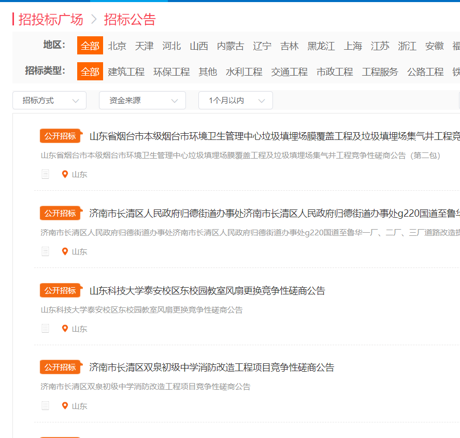This screenshot has width=460, height=438.
Task: Click the document icon under the Yantai landfill listing
Action: tap(45, 174)
